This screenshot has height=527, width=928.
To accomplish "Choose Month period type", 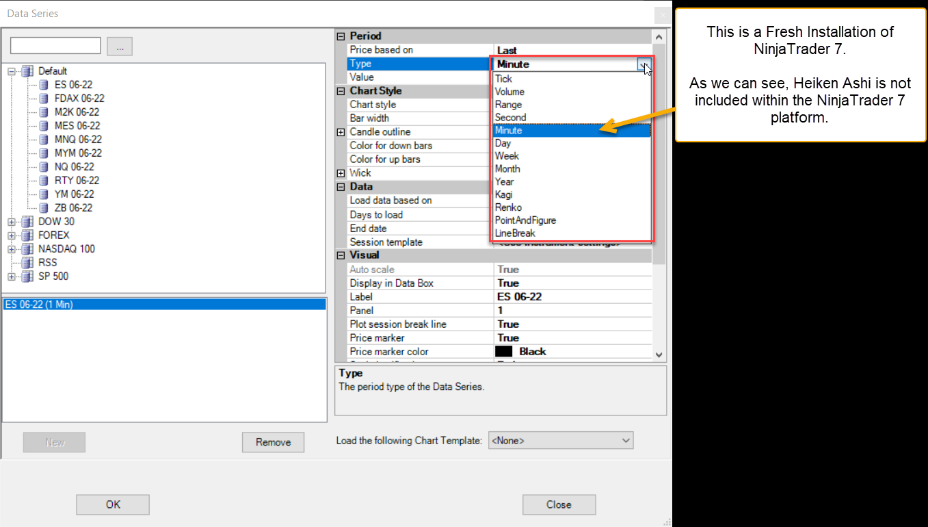I will pyautogui.click(x=572, y=169).
